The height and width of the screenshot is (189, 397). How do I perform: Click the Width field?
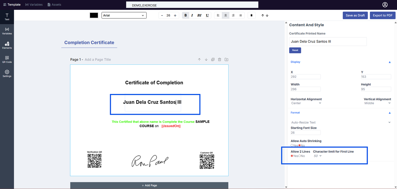[x=306, y=89]
